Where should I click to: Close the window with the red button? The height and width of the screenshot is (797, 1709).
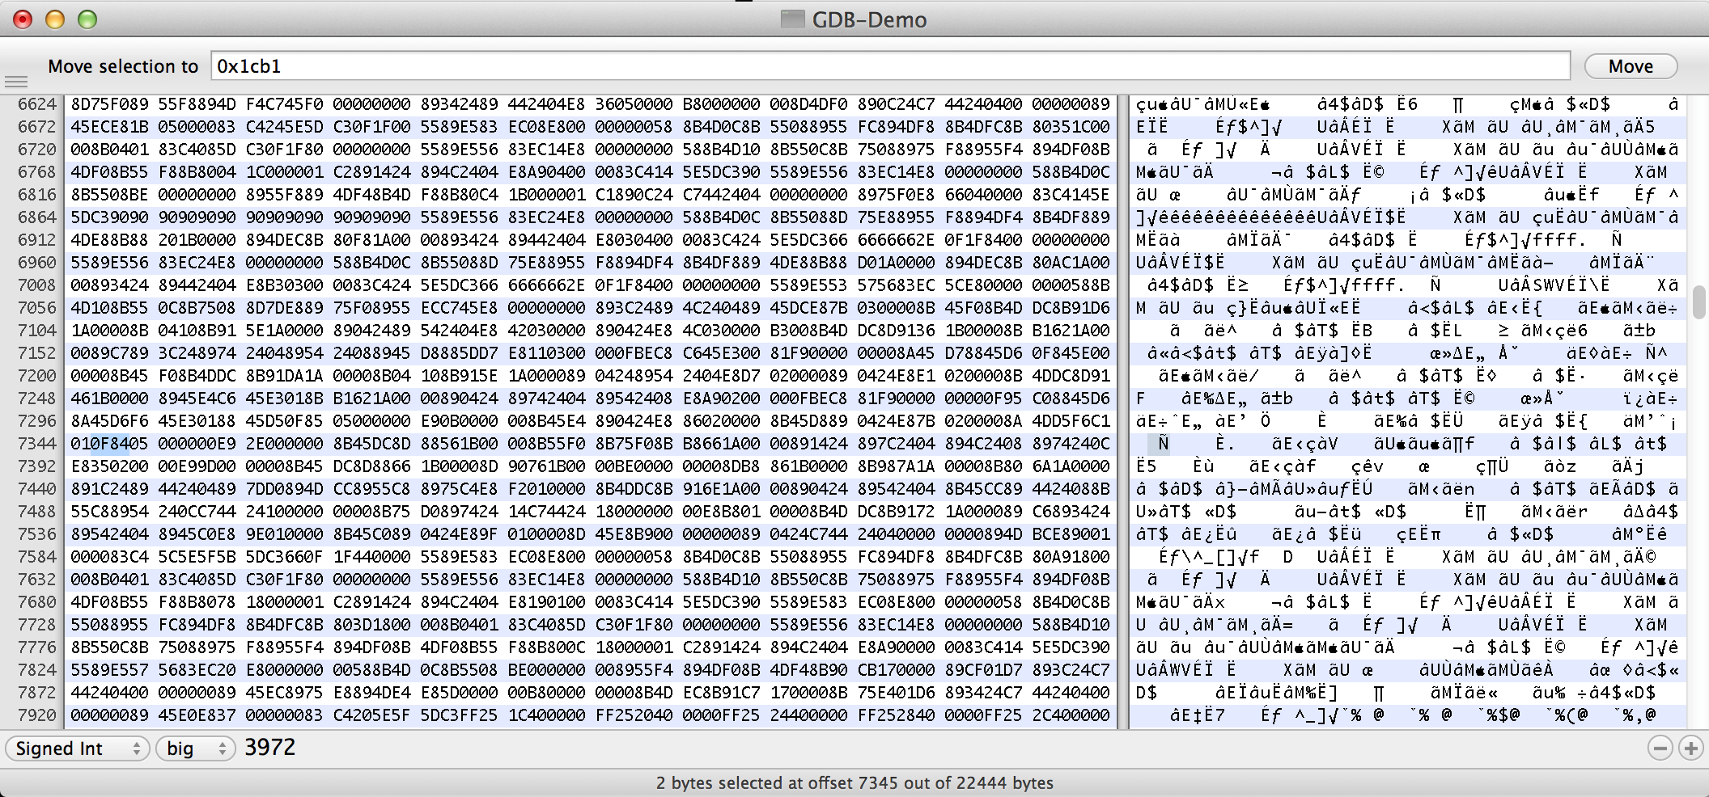click(x=23, y=19)
